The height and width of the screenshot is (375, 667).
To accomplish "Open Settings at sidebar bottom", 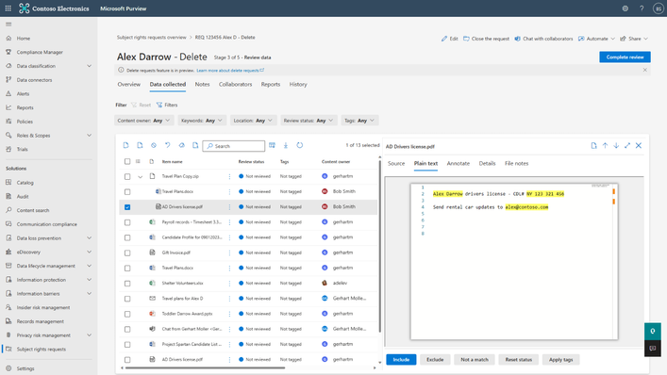I will tap(25, 368).
